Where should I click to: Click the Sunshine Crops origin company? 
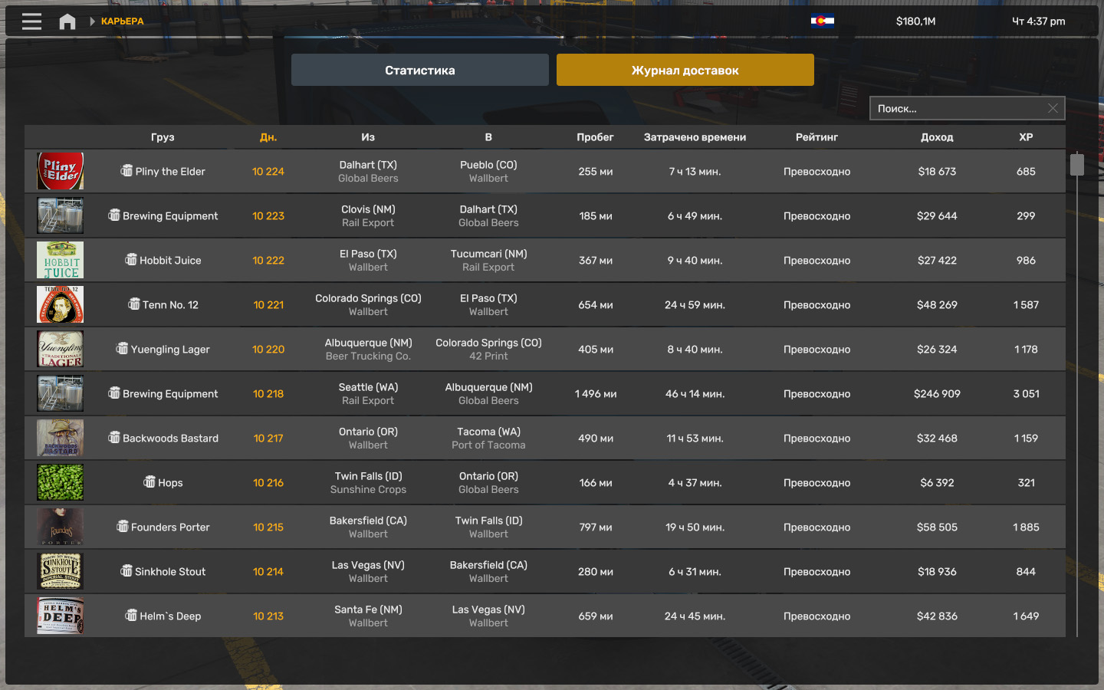368,490
